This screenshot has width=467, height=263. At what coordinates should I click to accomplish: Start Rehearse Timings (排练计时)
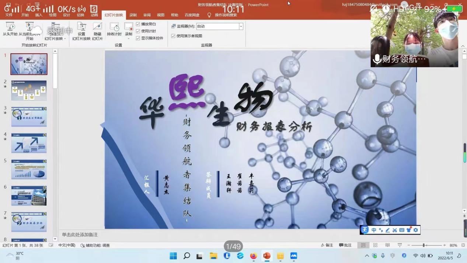114,29
